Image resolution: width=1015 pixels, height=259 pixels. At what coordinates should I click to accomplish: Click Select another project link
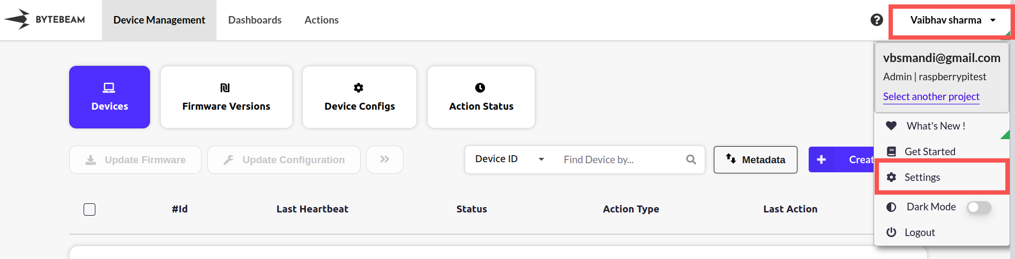[x=931, y=97]
